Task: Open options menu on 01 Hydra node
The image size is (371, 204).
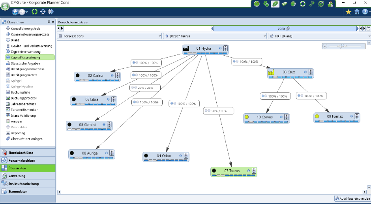Action: click(x=225, y=48)
